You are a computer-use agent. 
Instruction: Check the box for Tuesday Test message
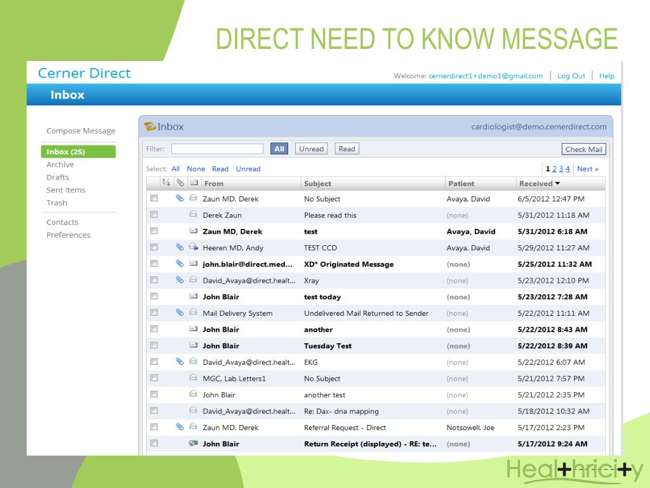(x=154, y=345)
